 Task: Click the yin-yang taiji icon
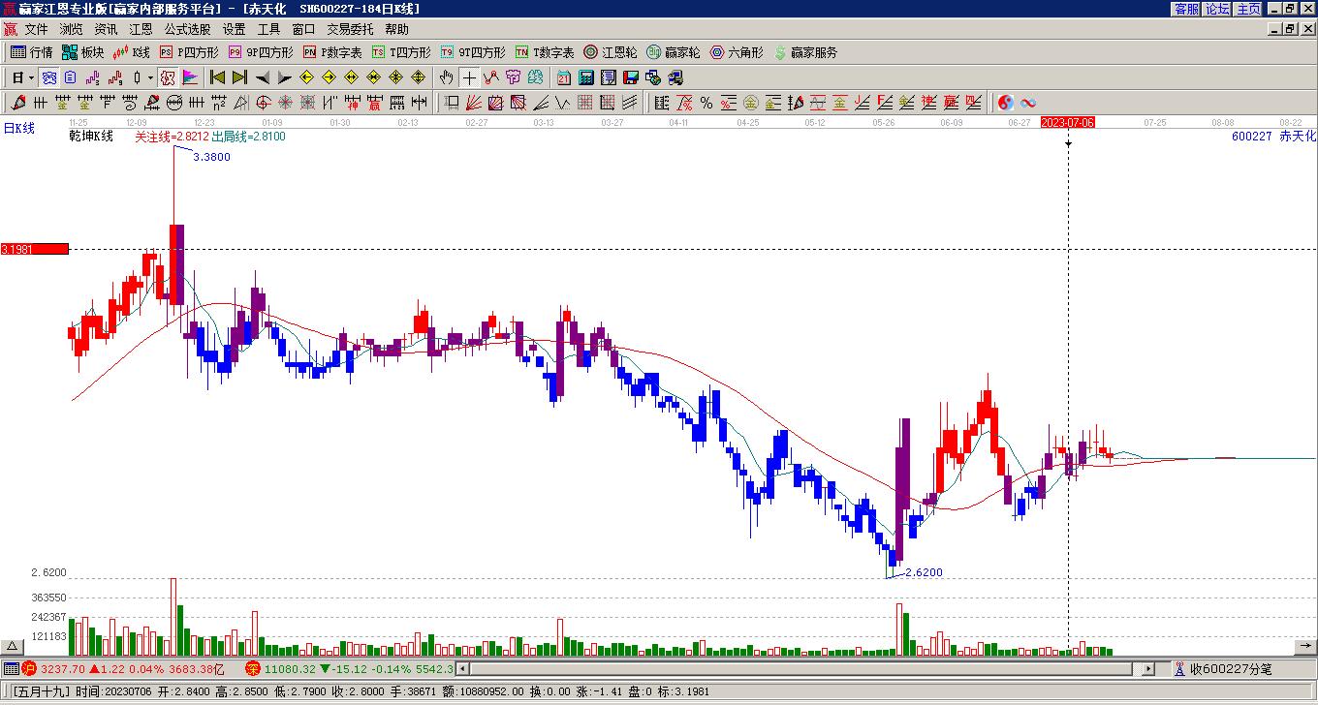[x=1006, y=103]
